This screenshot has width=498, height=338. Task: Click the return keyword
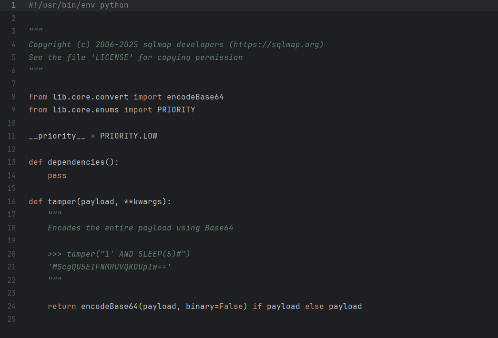point(61,306)
